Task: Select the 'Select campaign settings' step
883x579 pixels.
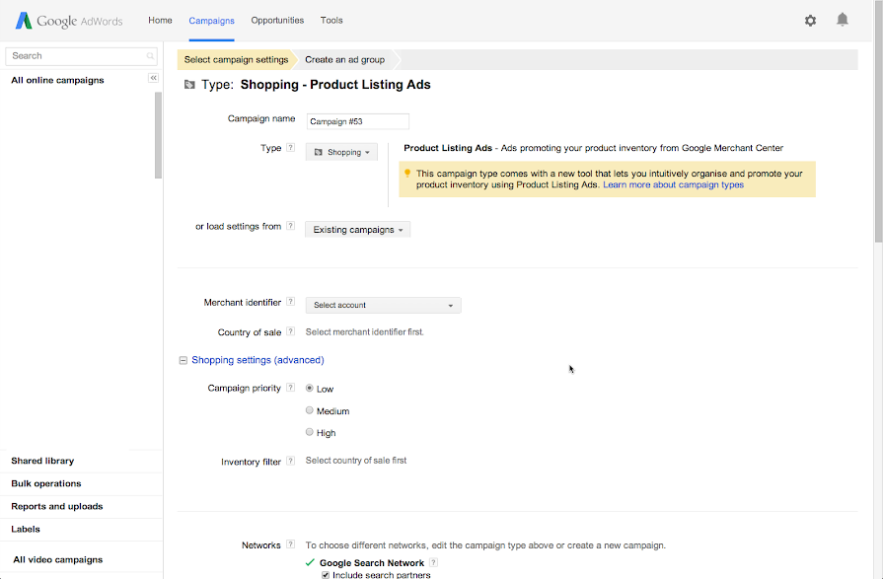Action: point(236,60)
